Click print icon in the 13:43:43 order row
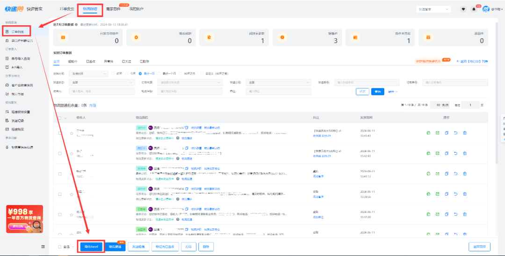The width and height of the screenshot is (505, 256). pyautogui.click(x=428, y=133)
